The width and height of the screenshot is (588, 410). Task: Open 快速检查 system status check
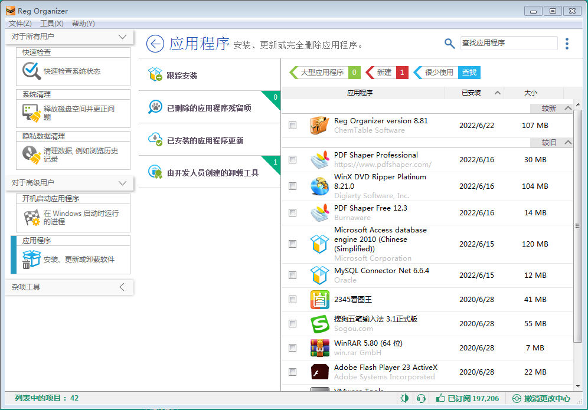click(x=73, y=71)
